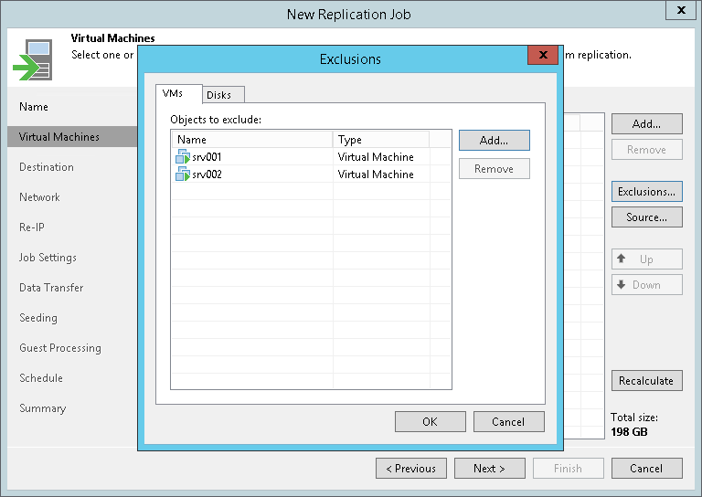Confirm exclusions with the OK button
This screenshot has width=702, height=497.
(x=430, y=421)
